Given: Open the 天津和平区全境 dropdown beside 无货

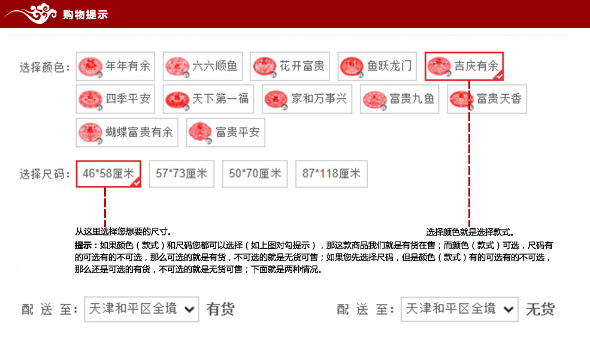Looking at the screenshot, I should click(x=459, y=309).
